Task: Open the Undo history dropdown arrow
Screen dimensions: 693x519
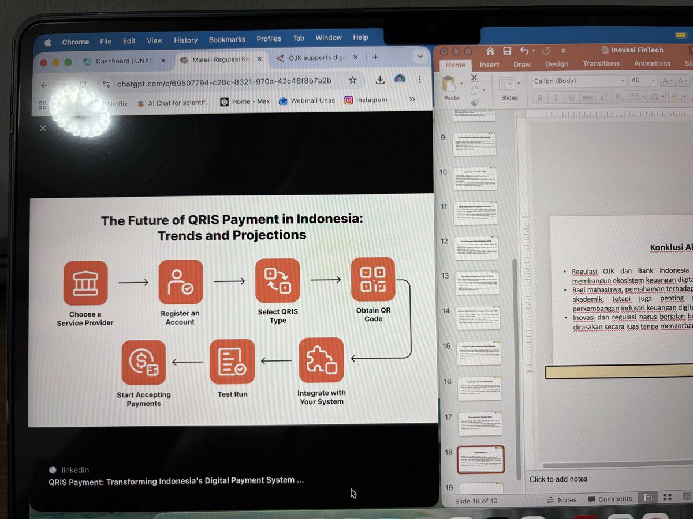Action: [534, 51]
